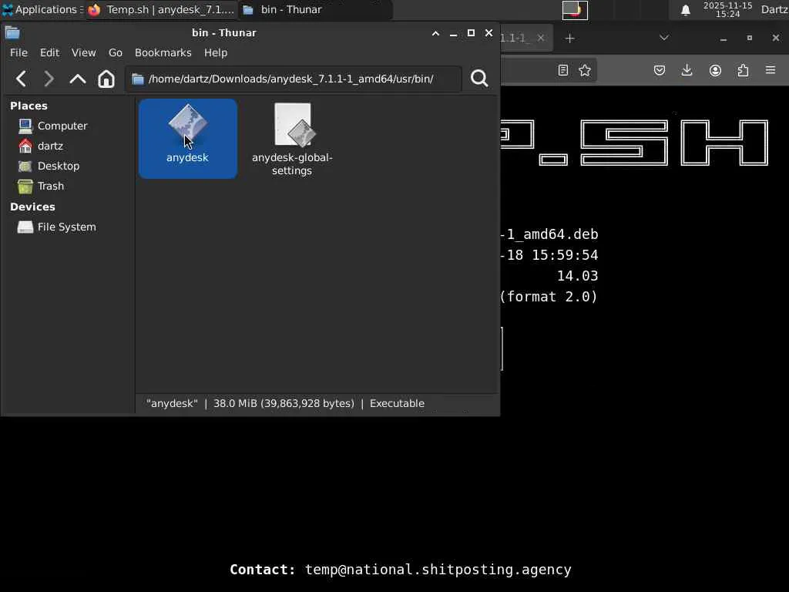The image size is (789, 592).
Task: Open home folder via toolbar home icon
Action: tap(106, 79)
